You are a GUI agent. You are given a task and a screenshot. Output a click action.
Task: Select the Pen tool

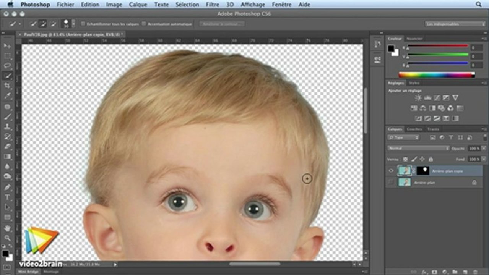point(7,188)
